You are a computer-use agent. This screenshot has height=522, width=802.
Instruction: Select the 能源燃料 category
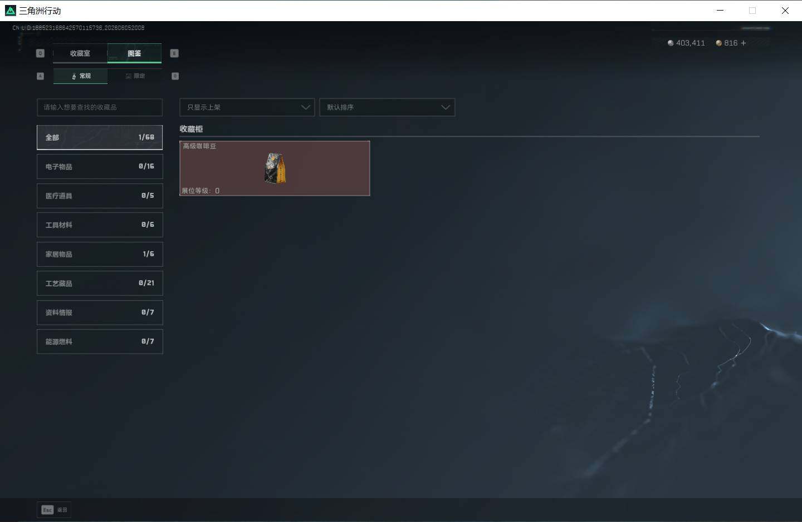[x=100, y=341]
